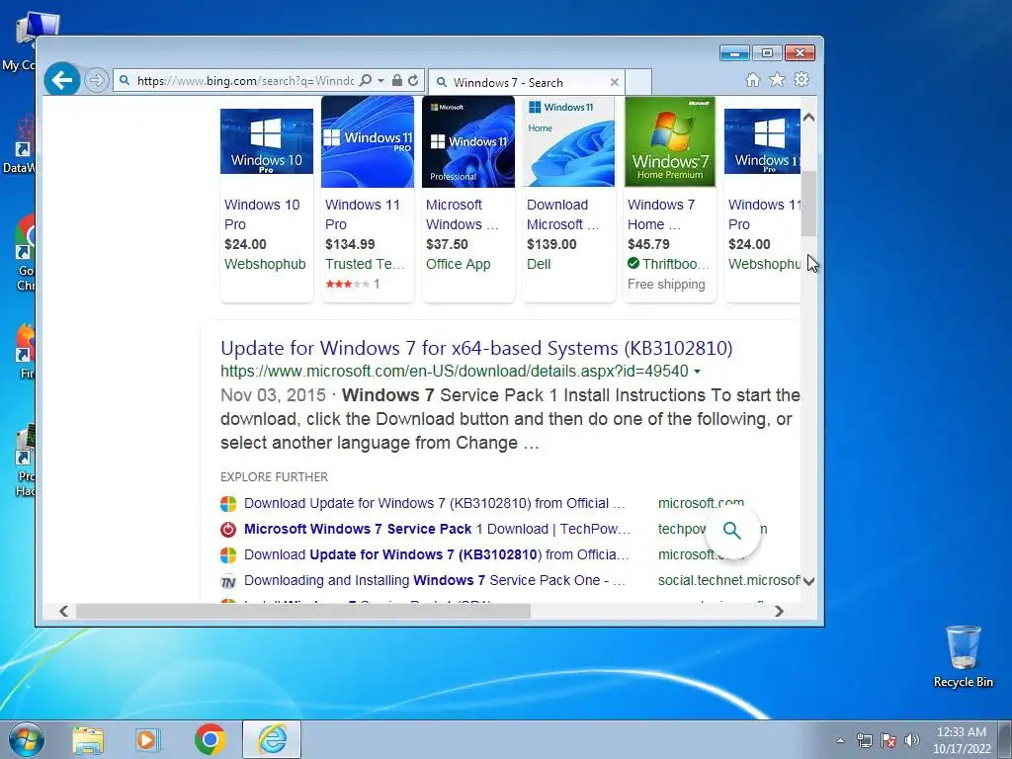
Task: Click the horizontal scrollbar left arrow
Action: [63, 611]
